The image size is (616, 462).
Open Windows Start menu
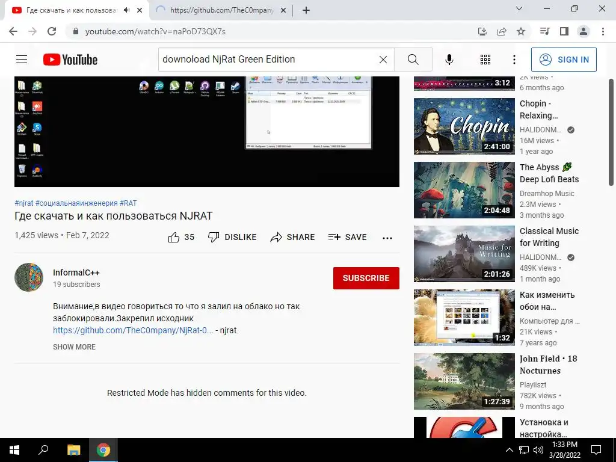(14, 450)
